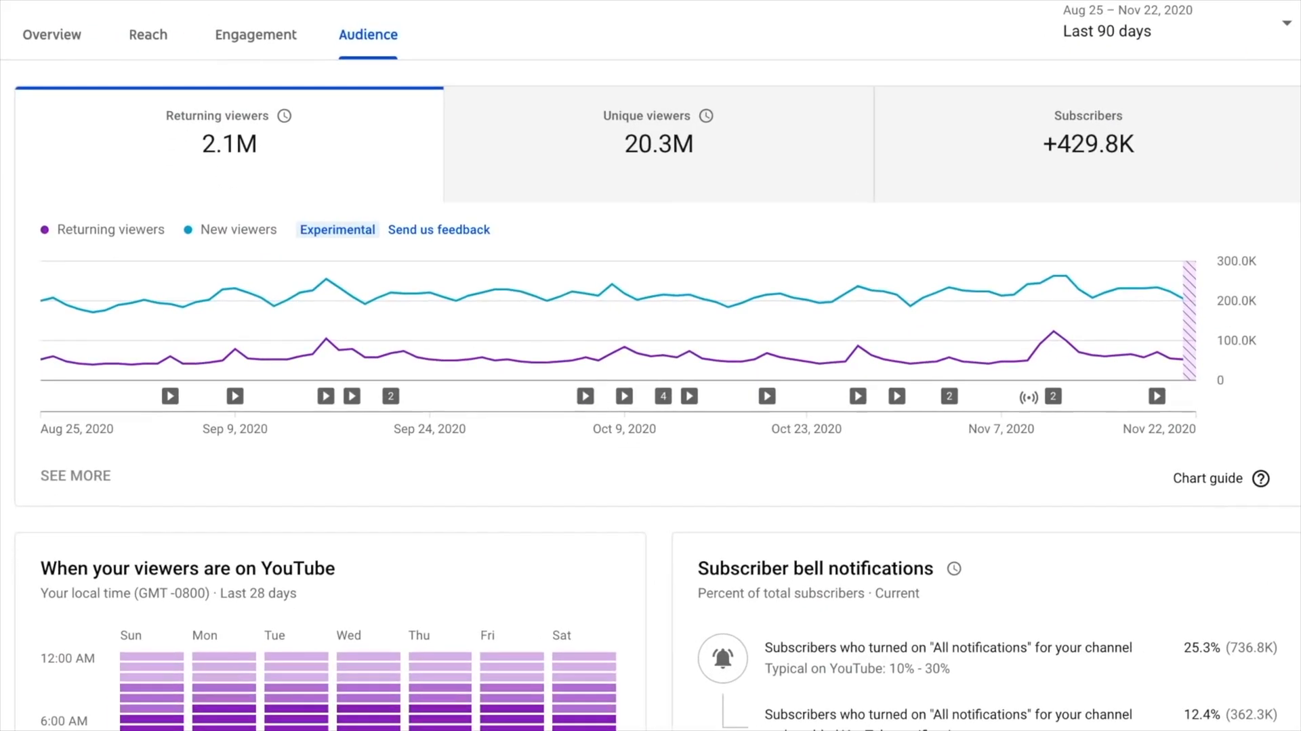Click the blue New viewers legend dot
The width and height of the screenshot is (1301, 731).
[x=188, y=229]
